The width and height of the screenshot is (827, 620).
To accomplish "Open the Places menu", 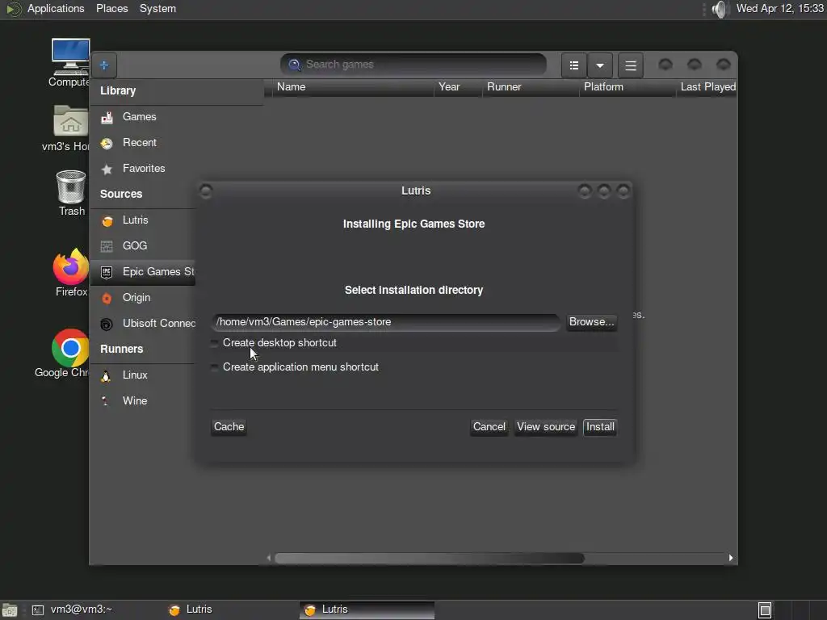I will point(111,9).
